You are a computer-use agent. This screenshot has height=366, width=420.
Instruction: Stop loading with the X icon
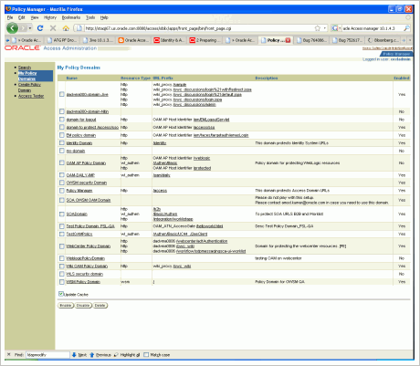[x=53, y=28]
